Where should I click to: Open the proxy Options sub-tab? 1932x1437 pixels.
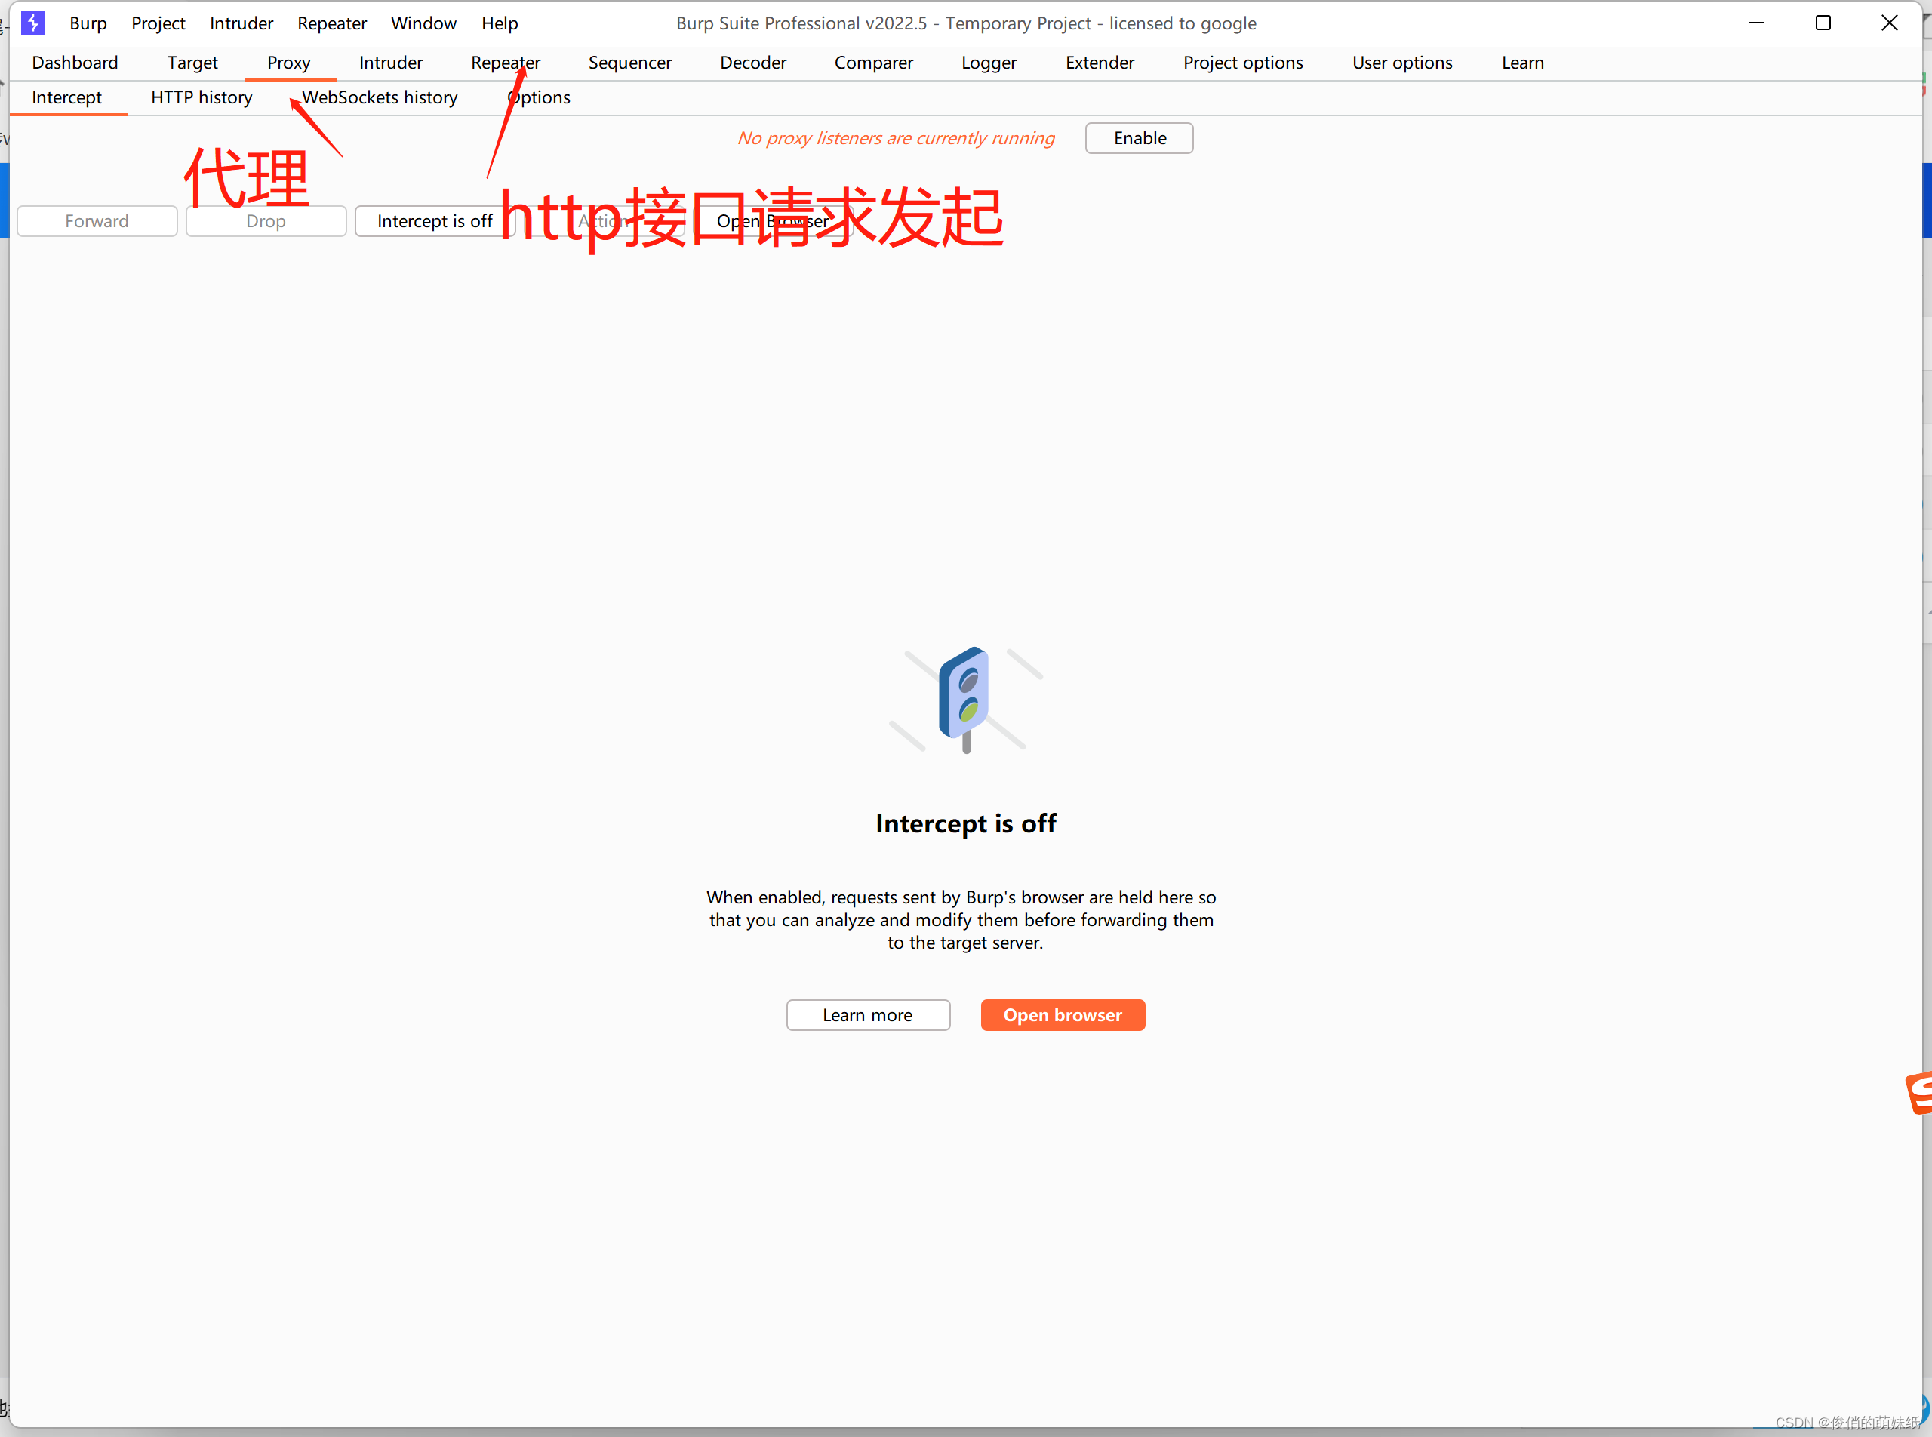click(x=538, y=97)
